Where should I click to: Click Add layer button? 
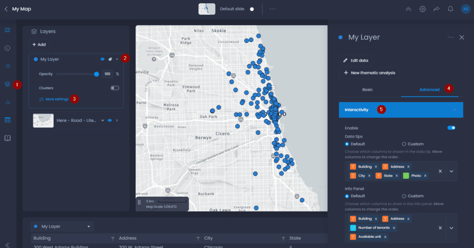[x=39, y=45]
